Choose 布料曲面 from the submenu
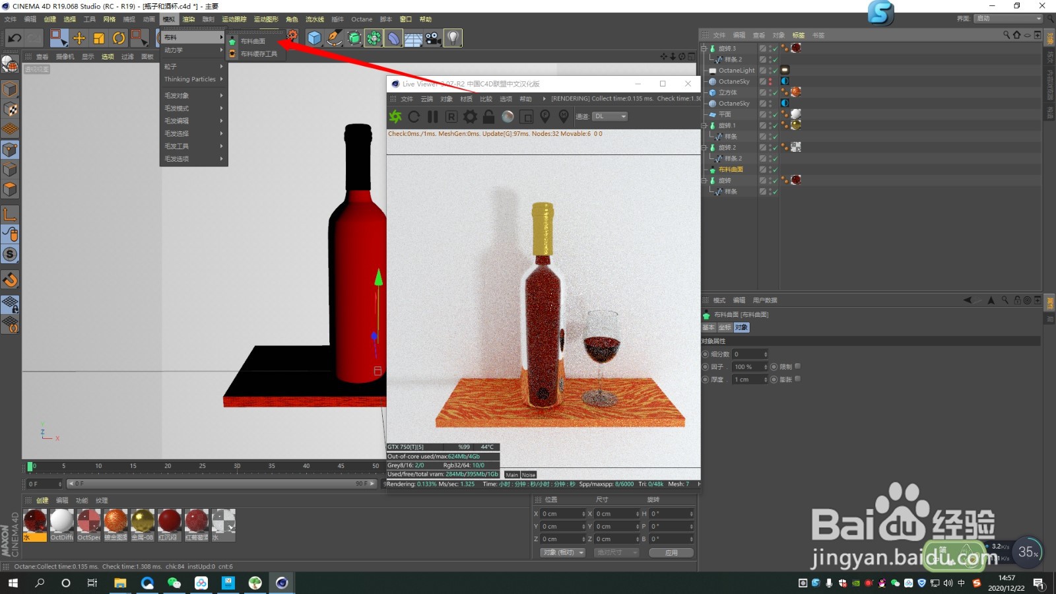 click(256, 42)
